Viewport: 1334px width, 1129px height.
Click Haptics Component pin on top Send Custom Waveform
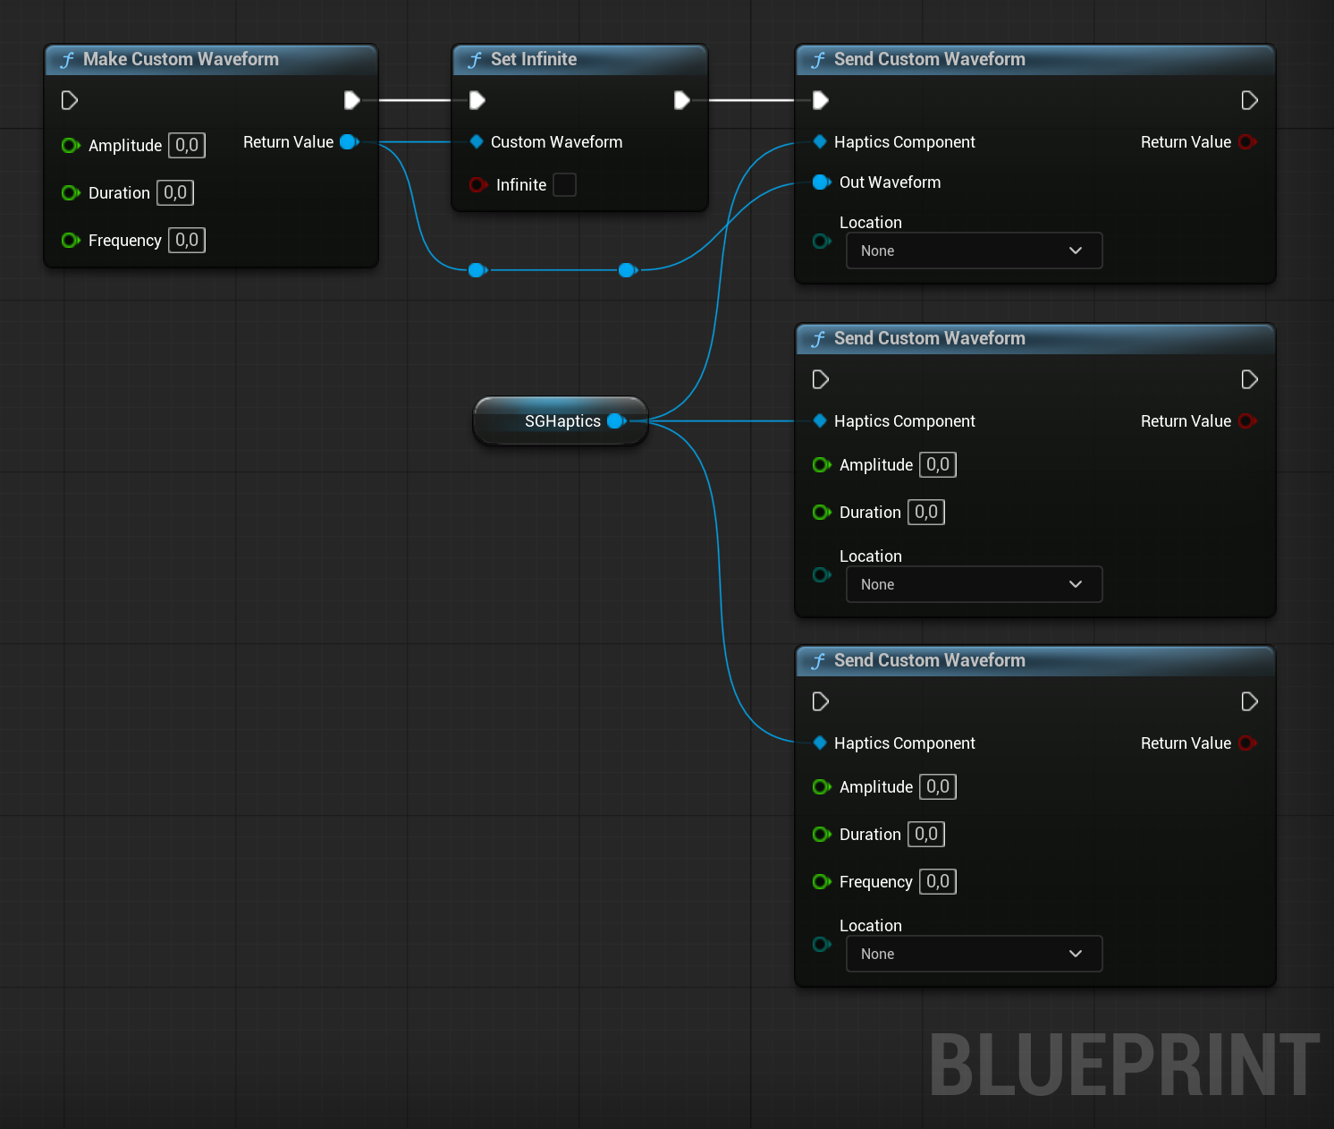click(x=820, y=141)
